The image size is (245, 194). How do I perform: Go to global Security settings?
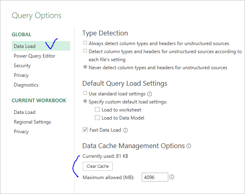point(22,66)
